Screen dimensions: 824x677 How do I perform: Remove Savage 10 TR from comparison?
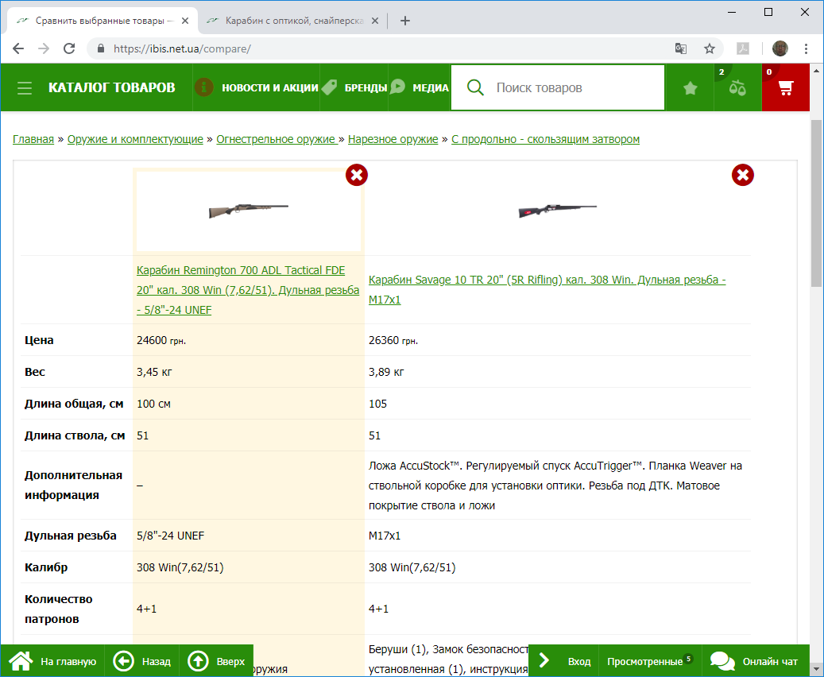click(742, 175)
